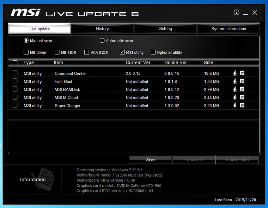Open release notes icon for MSI RAMDisk
Screen dimensions: 268x208
click(x=242, y=89)
